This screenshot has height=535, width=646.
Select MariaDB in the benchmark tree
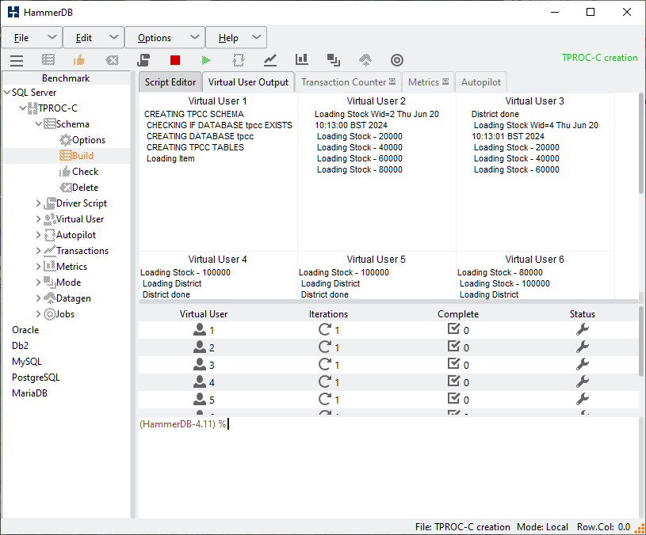[x=29, y=393]
